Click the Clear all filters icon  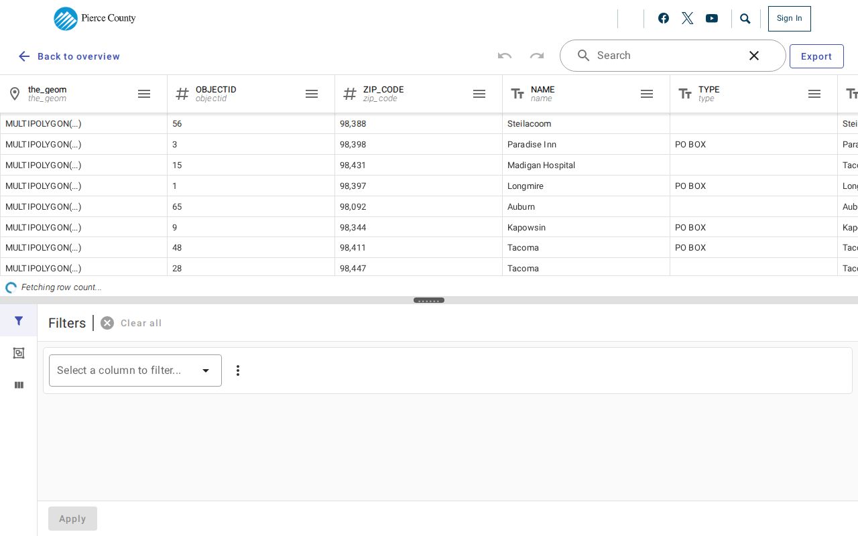(x=107, y=323)
